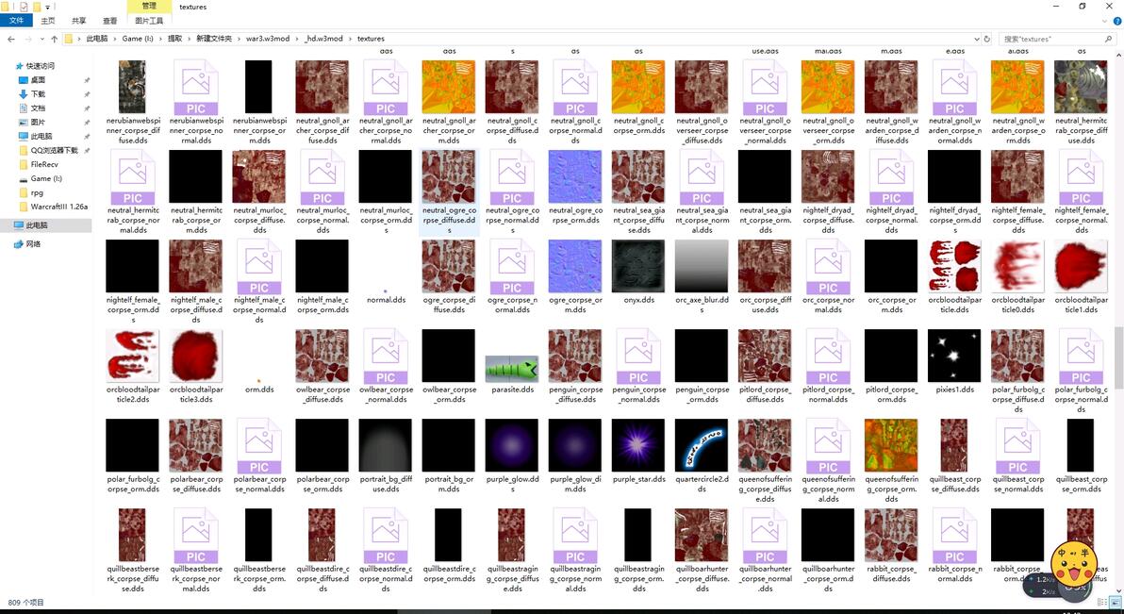Click the 管理 contextual tab header
Image resolution: width=1124 pixels, height=614 pixels.
coord(149,6)
